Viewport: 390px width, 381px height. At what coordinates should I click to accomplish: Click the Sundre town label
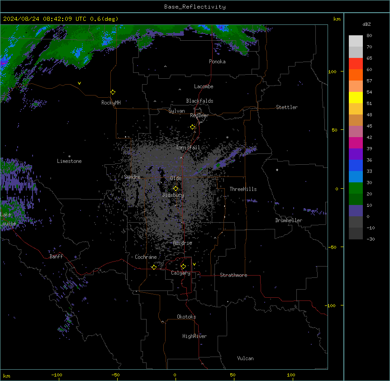132,177
